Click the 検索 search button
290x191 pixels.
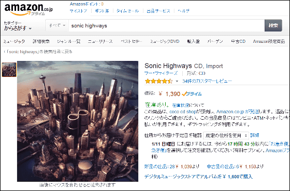[x=273, y=25]
